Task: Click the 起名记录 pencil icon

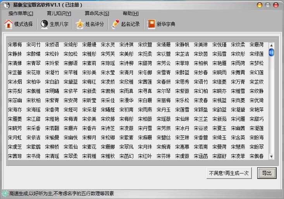Action: 115,24
